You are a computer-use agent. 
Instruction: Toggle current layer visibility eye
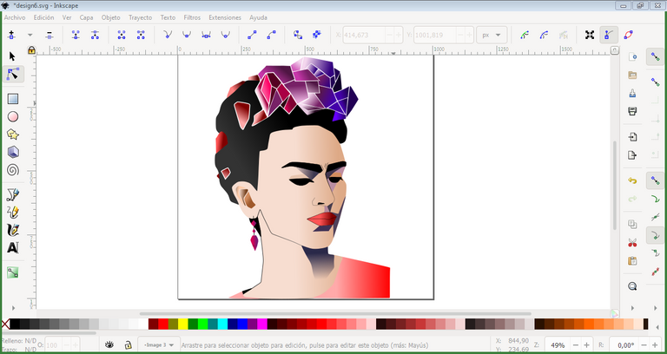point(109,344)
